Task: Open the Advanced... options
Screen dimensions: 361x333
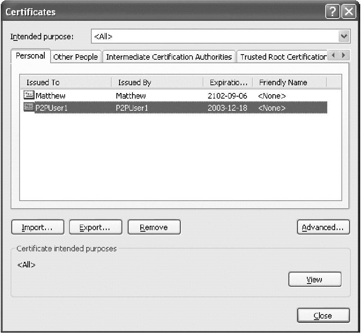Action: click(323, 227)
